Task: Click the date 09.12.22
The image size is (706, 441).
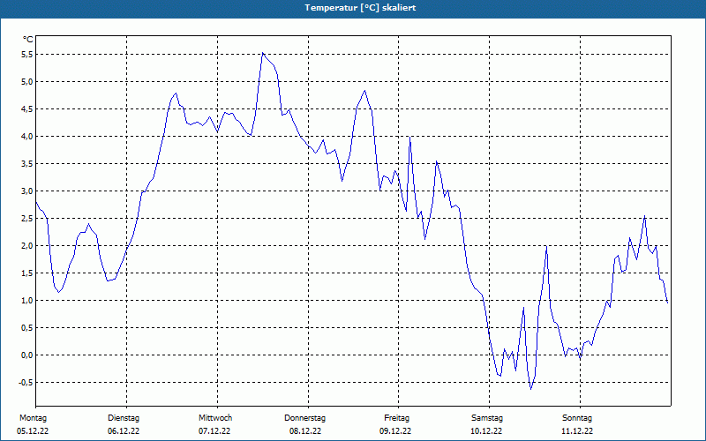Action: [395, 431]
